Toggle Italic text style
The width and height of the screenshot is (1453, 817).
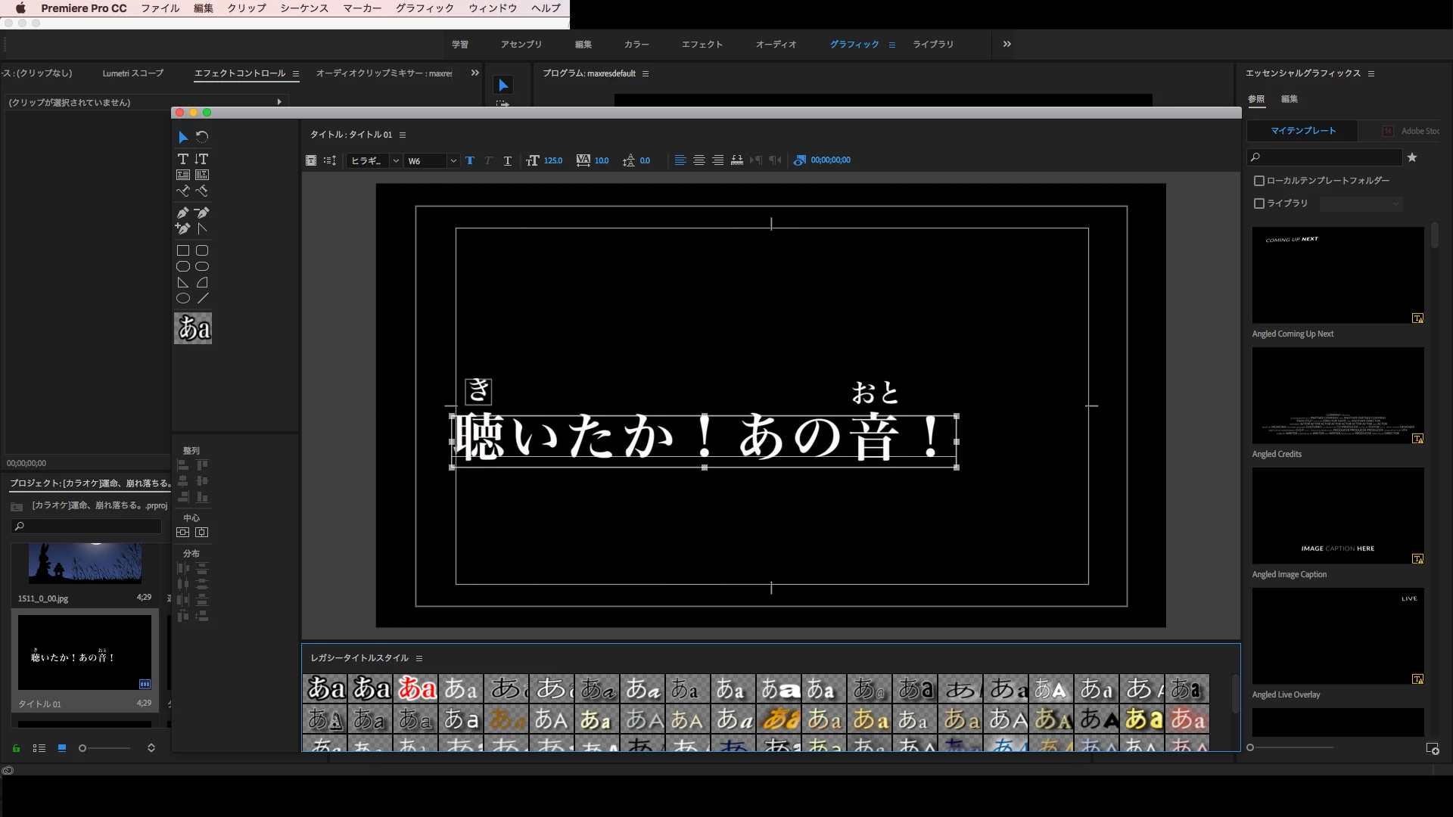point(488,160)
